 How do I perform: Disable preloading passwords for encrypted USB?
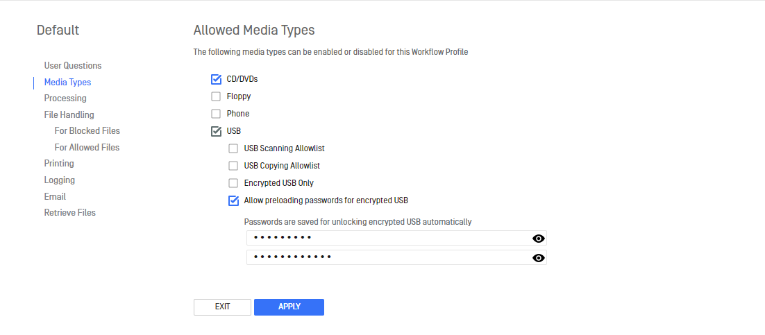[x=233, y=200]
